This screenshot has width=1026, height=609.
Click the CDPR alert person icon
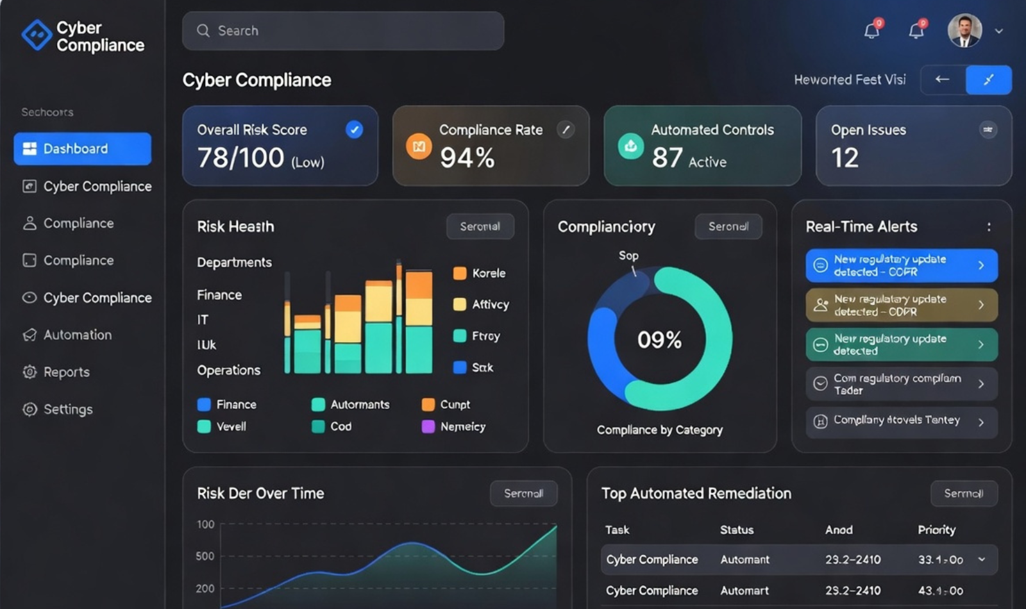coord(820,305)
